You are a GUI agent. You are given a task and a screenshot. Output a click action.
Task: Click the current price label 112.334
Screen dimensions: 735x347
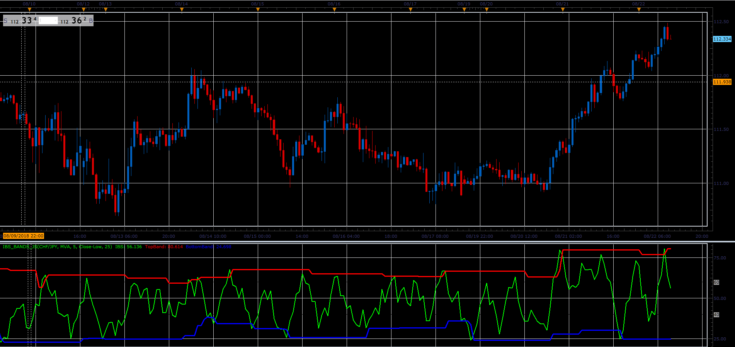pos(722,39)
